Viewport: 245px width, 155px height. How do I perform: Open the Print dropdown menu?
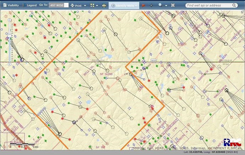click(78, 6)
